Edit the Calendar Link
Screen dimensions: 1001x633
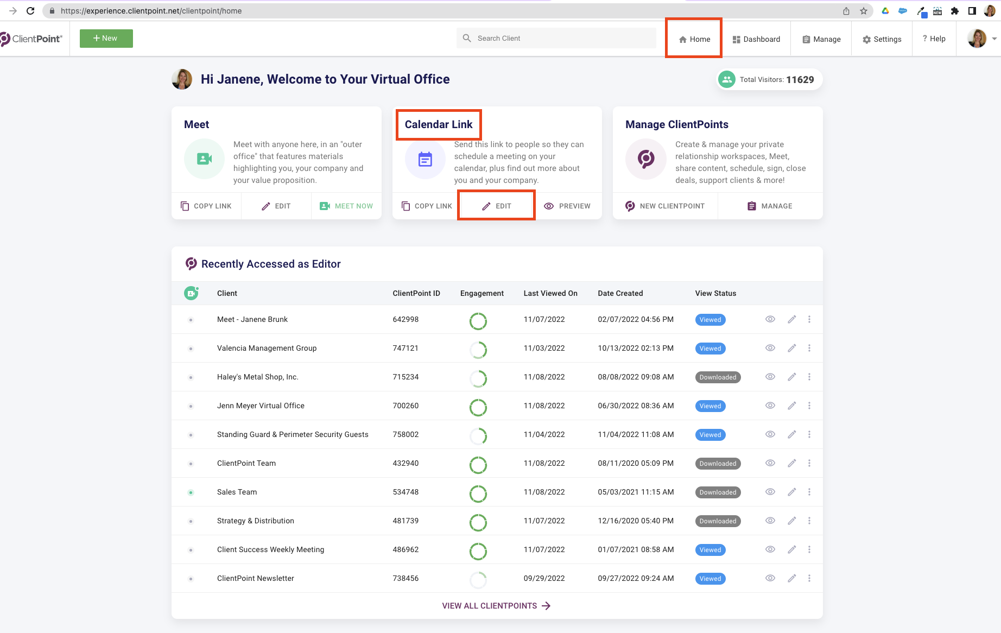pyautogui.click(x=497, y=206)
